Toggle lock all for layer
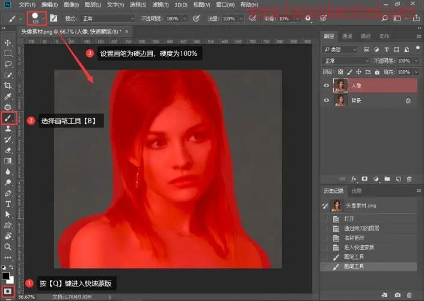 (x=377, y=72)
